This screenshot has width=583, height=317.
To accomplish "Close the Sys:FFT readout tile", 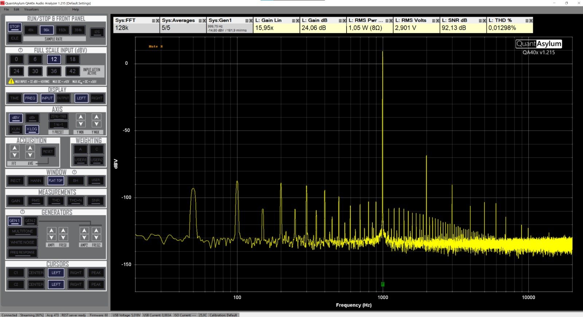I will coord(157,21).
